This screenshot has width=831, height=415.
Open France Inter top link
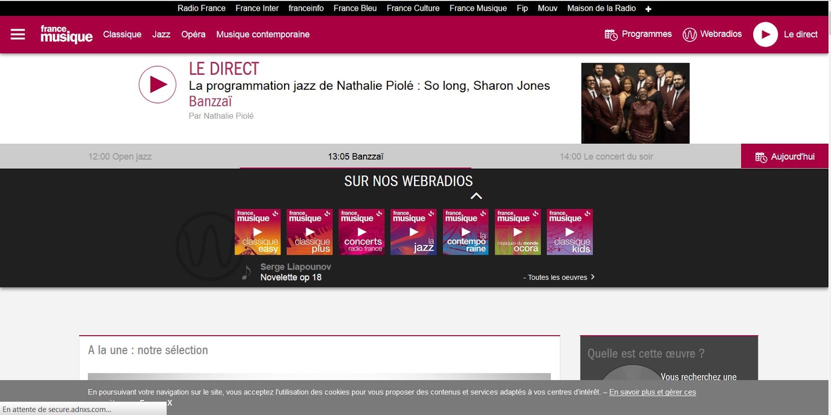click(257, 8)
